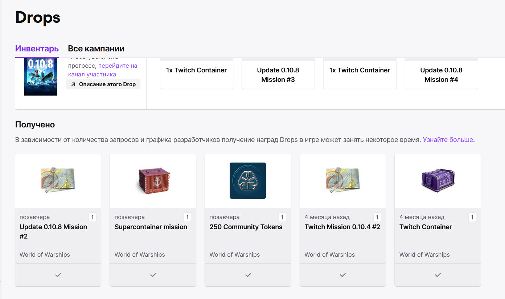Click the Update 0.10.8 Mission #2 title
The height and width of the screenshot is (299, 505).
tap(53, 232)
